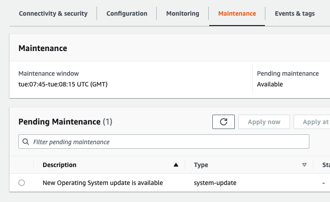
Task: Click the New Operating System update row text
Action: point(102,183)
